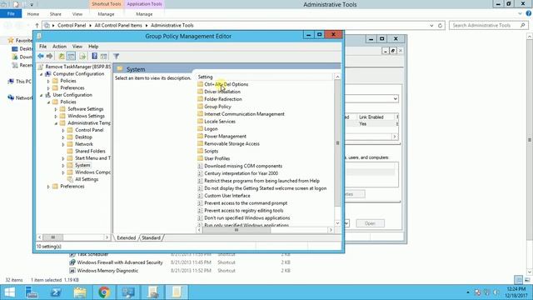Open PowerShell from the taskbar
This screenshot has height=300, width=533.
pyautogui.click(x=56, y=292)
